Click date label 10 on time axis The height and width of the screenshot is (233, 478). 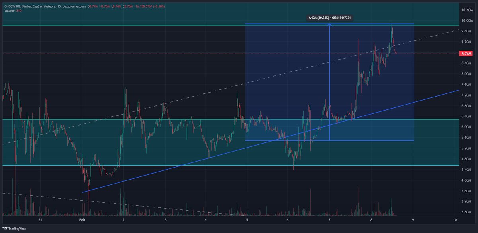pos(454,220)
